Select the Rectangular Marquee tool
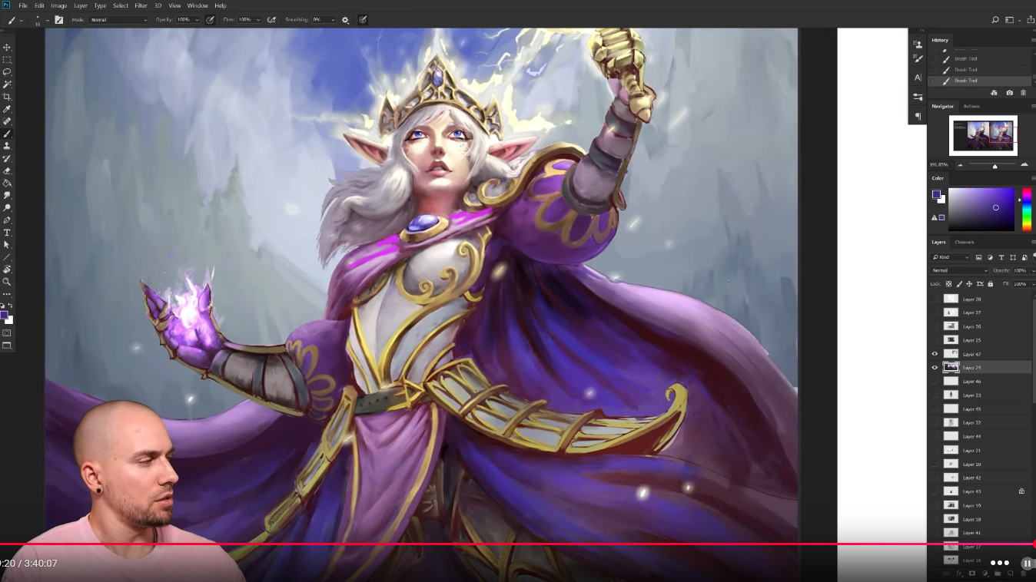Viewport: 1036px width, 582px height. click(x=7, y=60)
